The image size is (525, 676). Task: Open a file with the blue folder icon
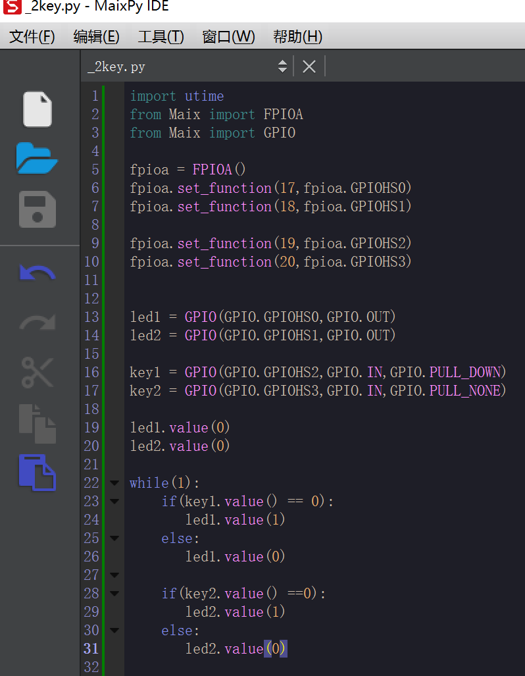coord(37,159)
